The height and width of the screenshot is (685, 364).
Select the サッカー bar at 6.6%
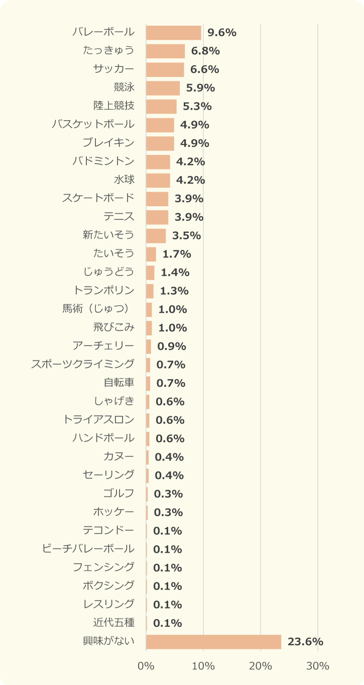point(165,69)
